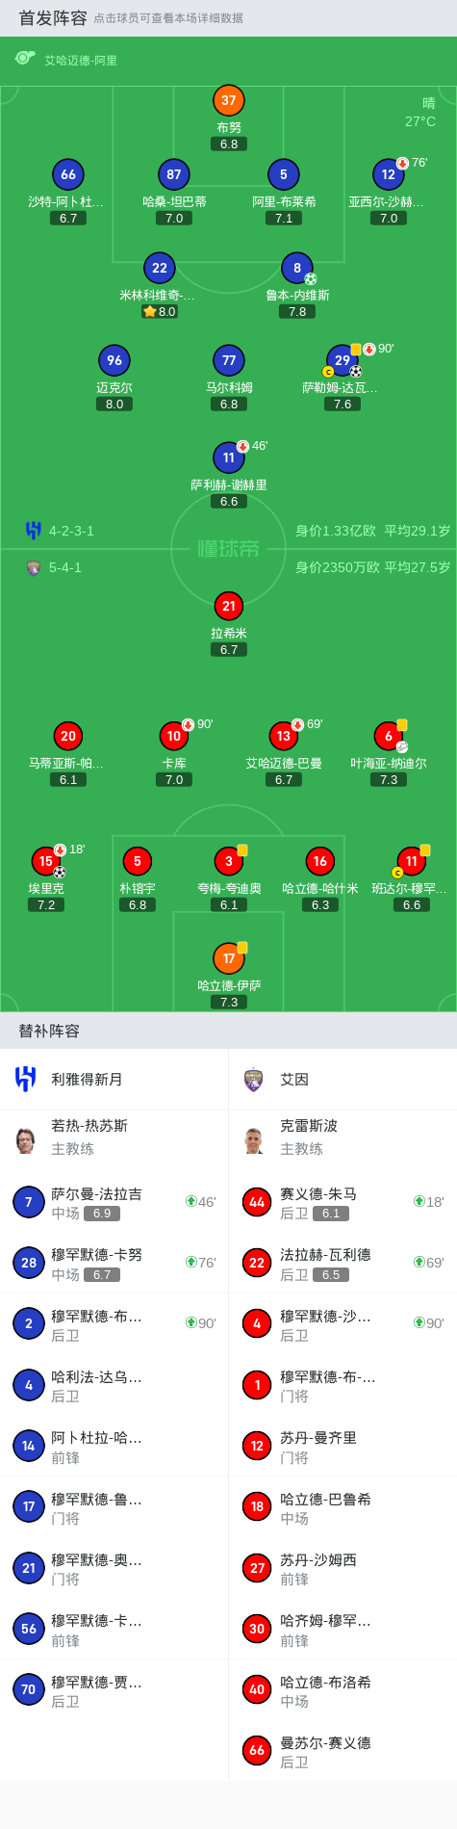View coach Crespo's profile photo
This screenshot has width=457, height=1829.
[x=254, y=1140]
